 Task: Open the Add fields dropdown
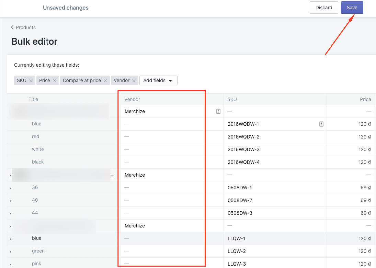point(158,80)
